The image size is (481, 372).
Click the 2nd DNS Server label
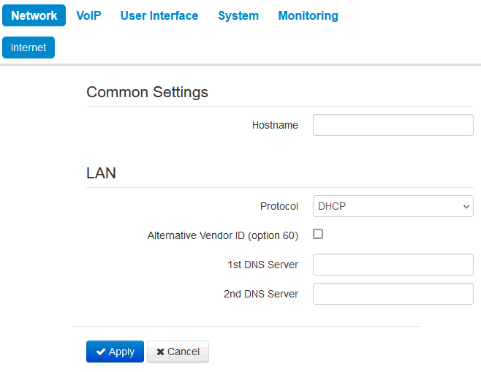tap(261, 294)
